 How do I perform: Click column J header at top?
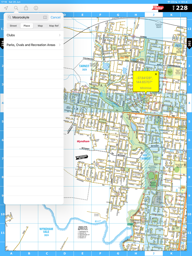tap(153, 15)
